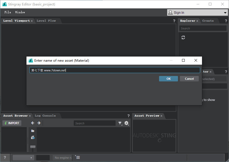229x162 pixels.
Task: Go forward in the Asset Browser
Action: [39, 123]
